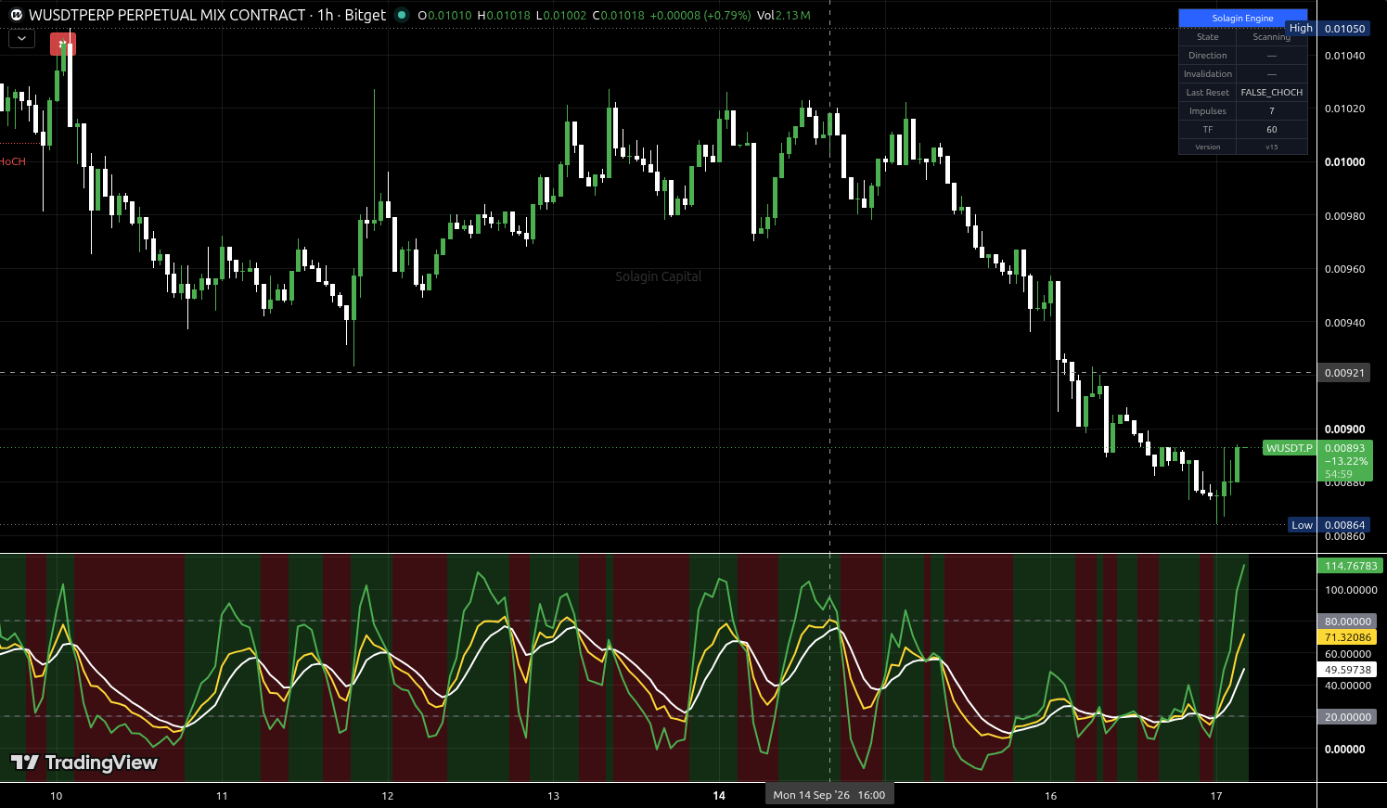The height and width of the screenshot is (808, 1387).
Task: Click the green 114.76783 oscillator value label
Action: pos(1351,566)
